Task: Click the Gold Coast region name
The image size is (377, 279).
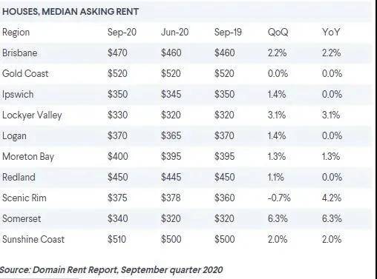Action: click(25, 73)
